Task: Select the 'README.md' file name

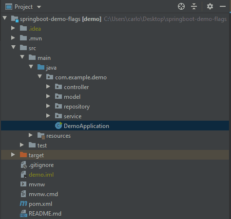Action: 45,214
